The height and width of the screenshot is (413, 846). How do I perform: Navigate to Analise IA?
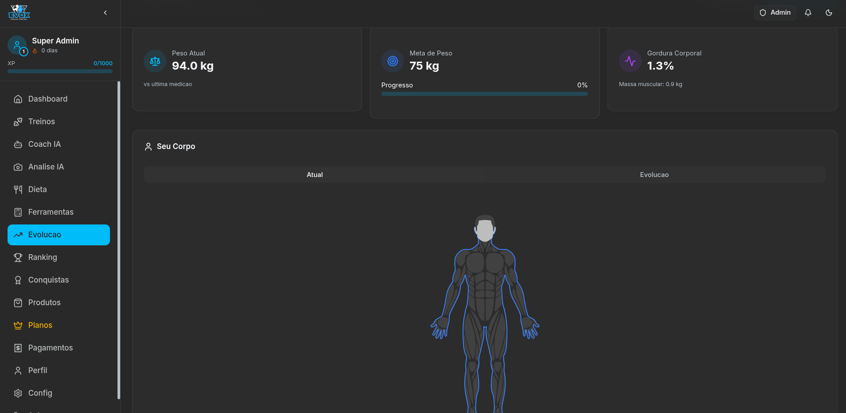click(59, 167)
